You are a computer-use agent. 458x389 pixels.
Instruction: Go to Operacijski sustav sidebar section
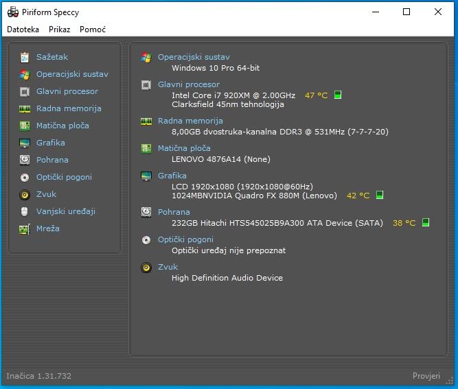[x=72, y=74]
